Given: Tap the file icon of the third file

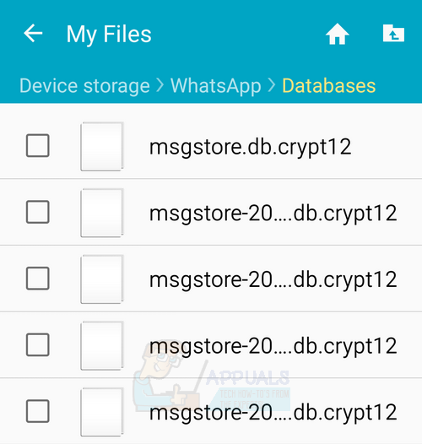Looking at the screenshot, I should pos(102,279).
